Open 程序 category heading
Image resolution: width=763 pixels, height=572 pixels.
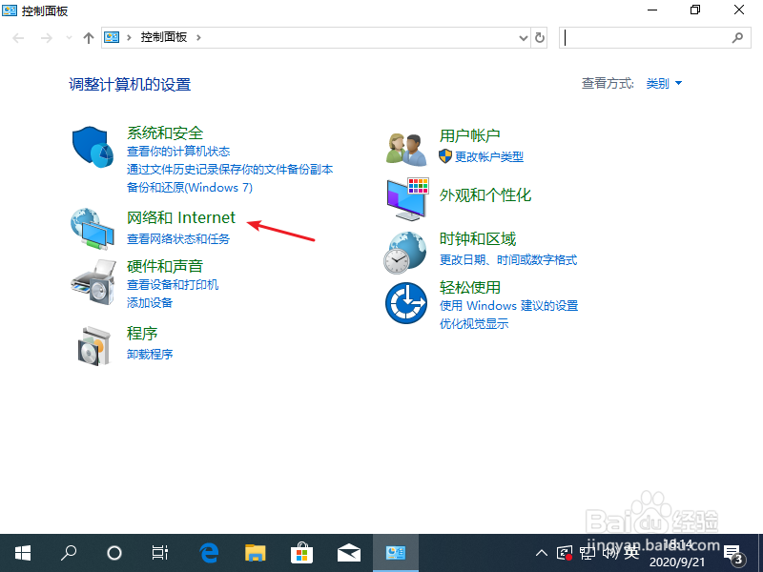(x=142, y=334)
